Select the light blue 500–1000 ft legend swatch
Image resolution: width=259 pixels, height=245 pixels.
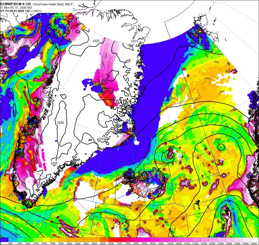click(x=13, y=240)
